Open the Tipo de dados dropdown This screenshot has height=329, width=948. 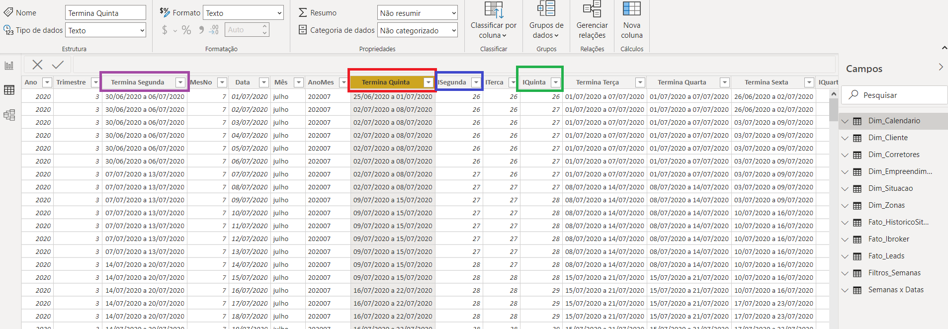(105, 30)
